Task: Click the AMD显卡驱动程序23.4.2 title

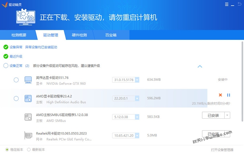Action: coord(54,96)
